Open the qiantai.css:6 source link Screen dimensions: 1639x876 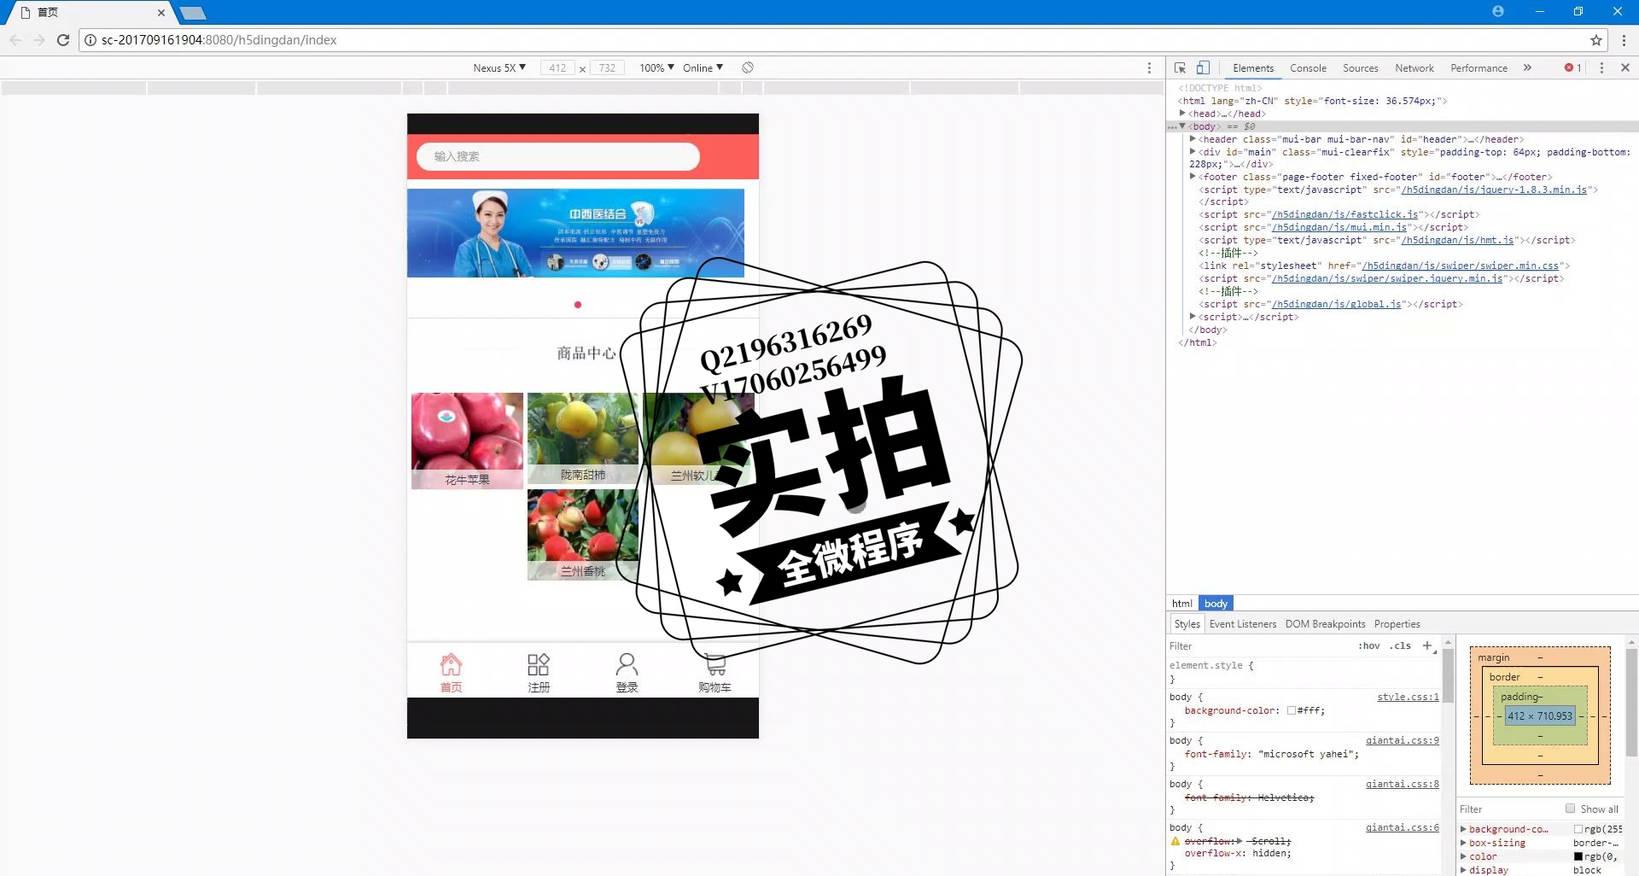[1402, 827]
